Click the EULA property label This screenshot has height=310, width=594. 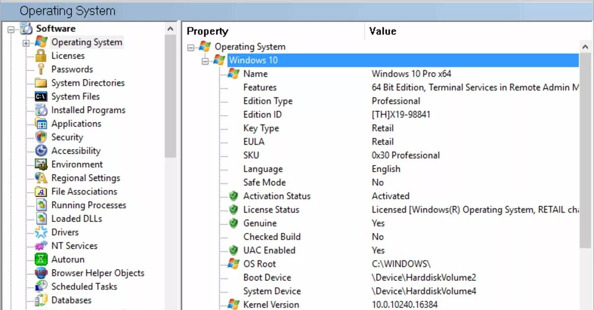254,142
